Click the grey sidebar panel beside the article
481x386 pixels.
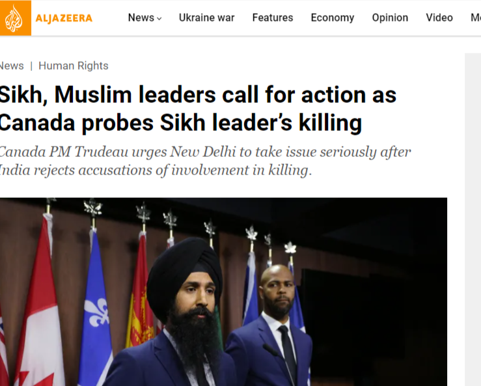click(x=473, y=219)
